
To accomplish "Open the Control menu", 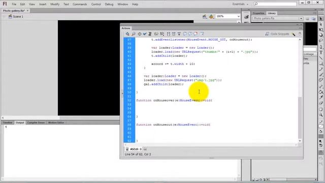I will [96, 4].
